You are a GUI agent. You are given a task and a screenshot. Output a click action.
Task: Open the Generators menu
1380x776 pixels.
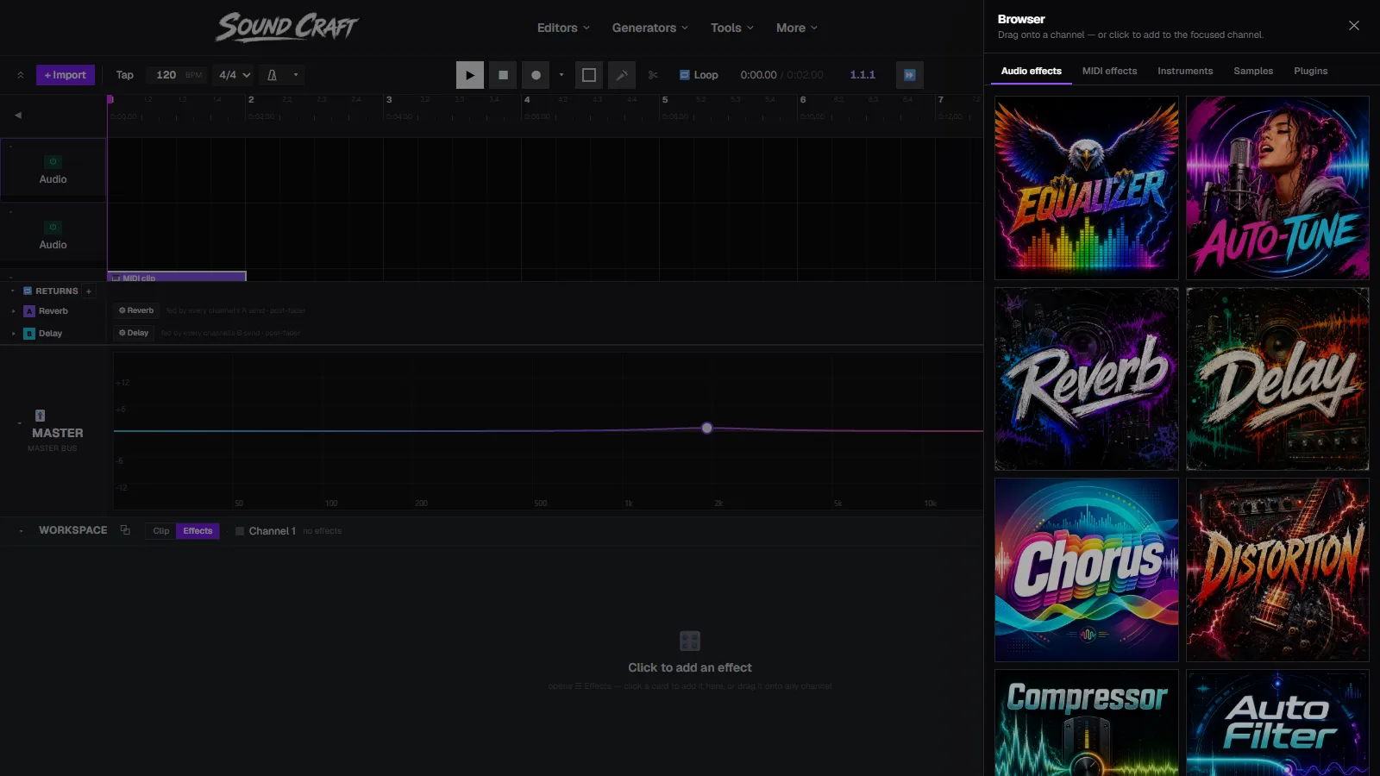point(650,28)
